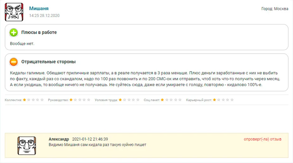293x163 pixels.
Task: Click the filled star in Карьерный рост rating
Action: (x=214, y=100)
